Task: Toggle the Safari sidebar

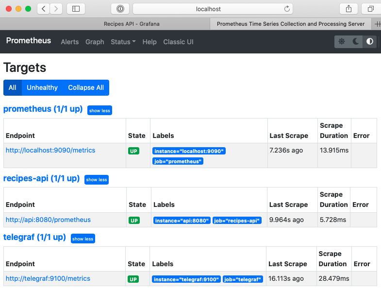Action: (76, 9)
